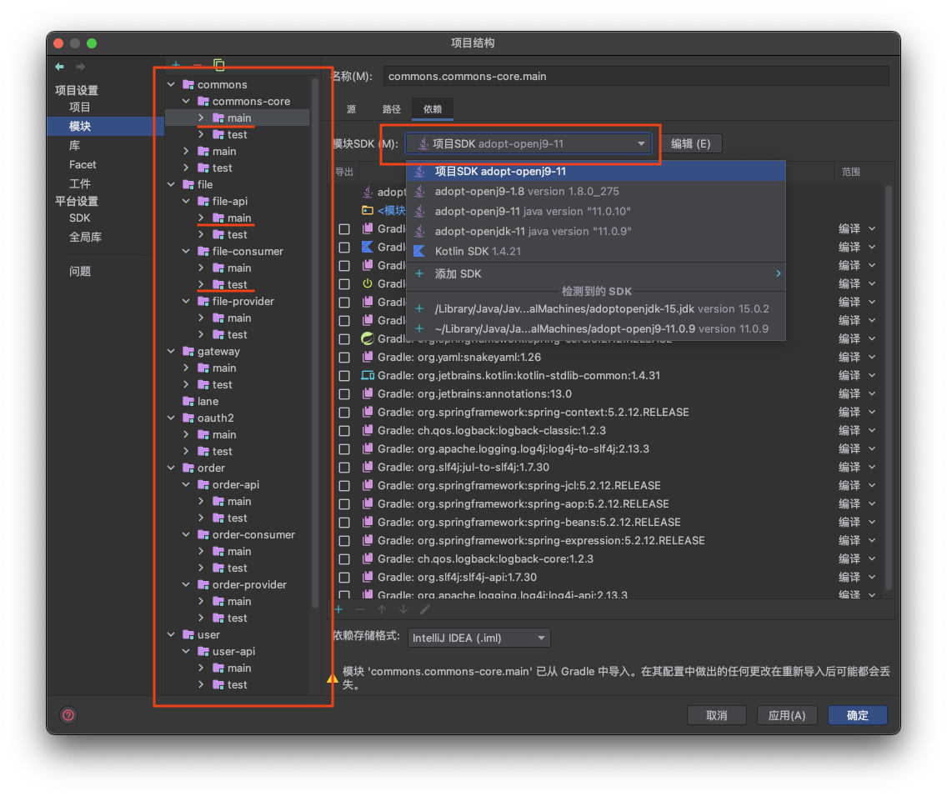This screenshot has height=796, width=947.
Task: Open 全局库 in the sidebar
Action: (85, 238)
